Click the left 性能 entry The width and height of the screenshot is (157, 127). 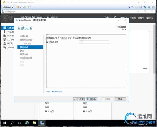pos(47,107)
